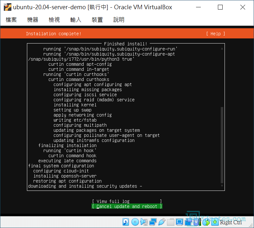Click 'executing late commands' log line
Viewport: 254px width, 228px height.
67,161
